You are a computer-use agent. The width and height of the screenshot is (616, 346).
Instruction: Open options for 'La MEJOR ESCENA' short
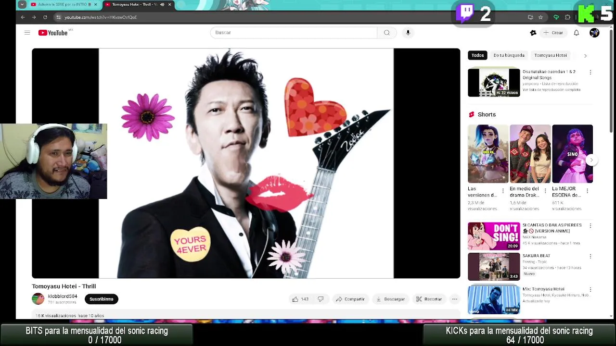pos(587,191)
